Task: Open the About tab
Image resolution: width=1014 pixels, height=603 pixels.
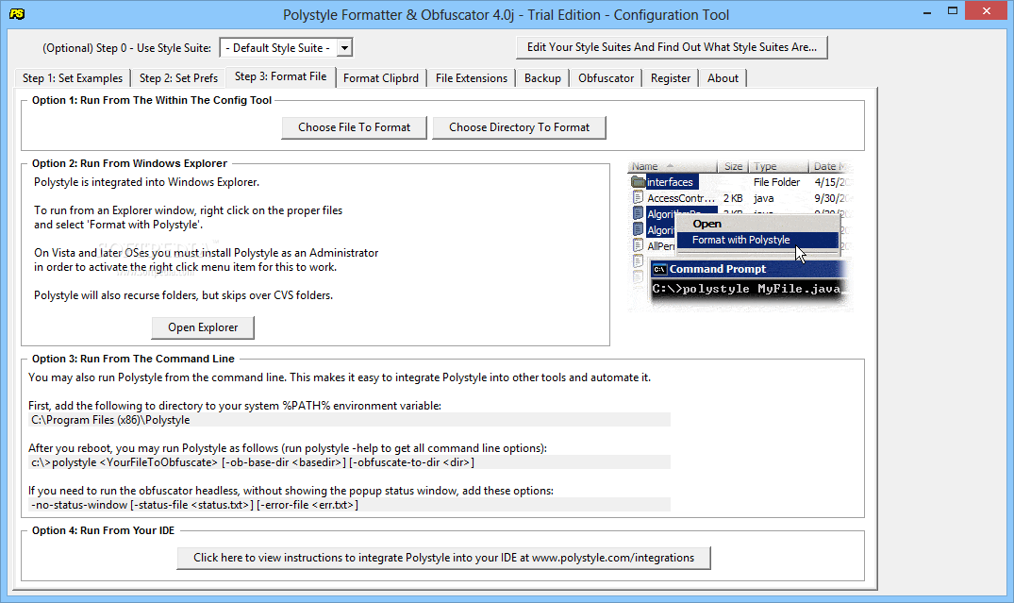Action: 723,78
